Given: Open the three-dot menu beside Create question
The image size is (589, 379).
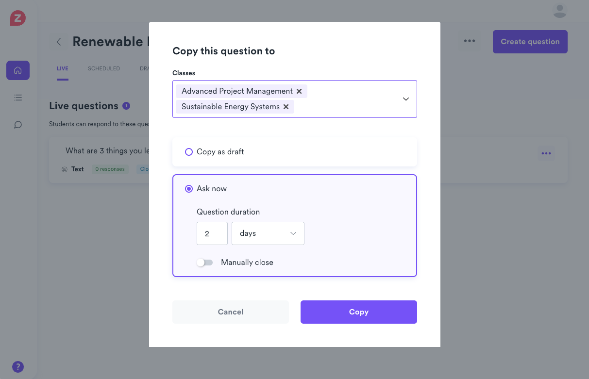Looking at the screenshot, I should (x=470, y=41).
